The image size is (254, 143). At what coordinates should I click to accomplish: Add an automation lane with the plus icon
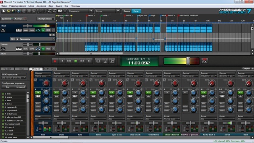click(50, 35)
